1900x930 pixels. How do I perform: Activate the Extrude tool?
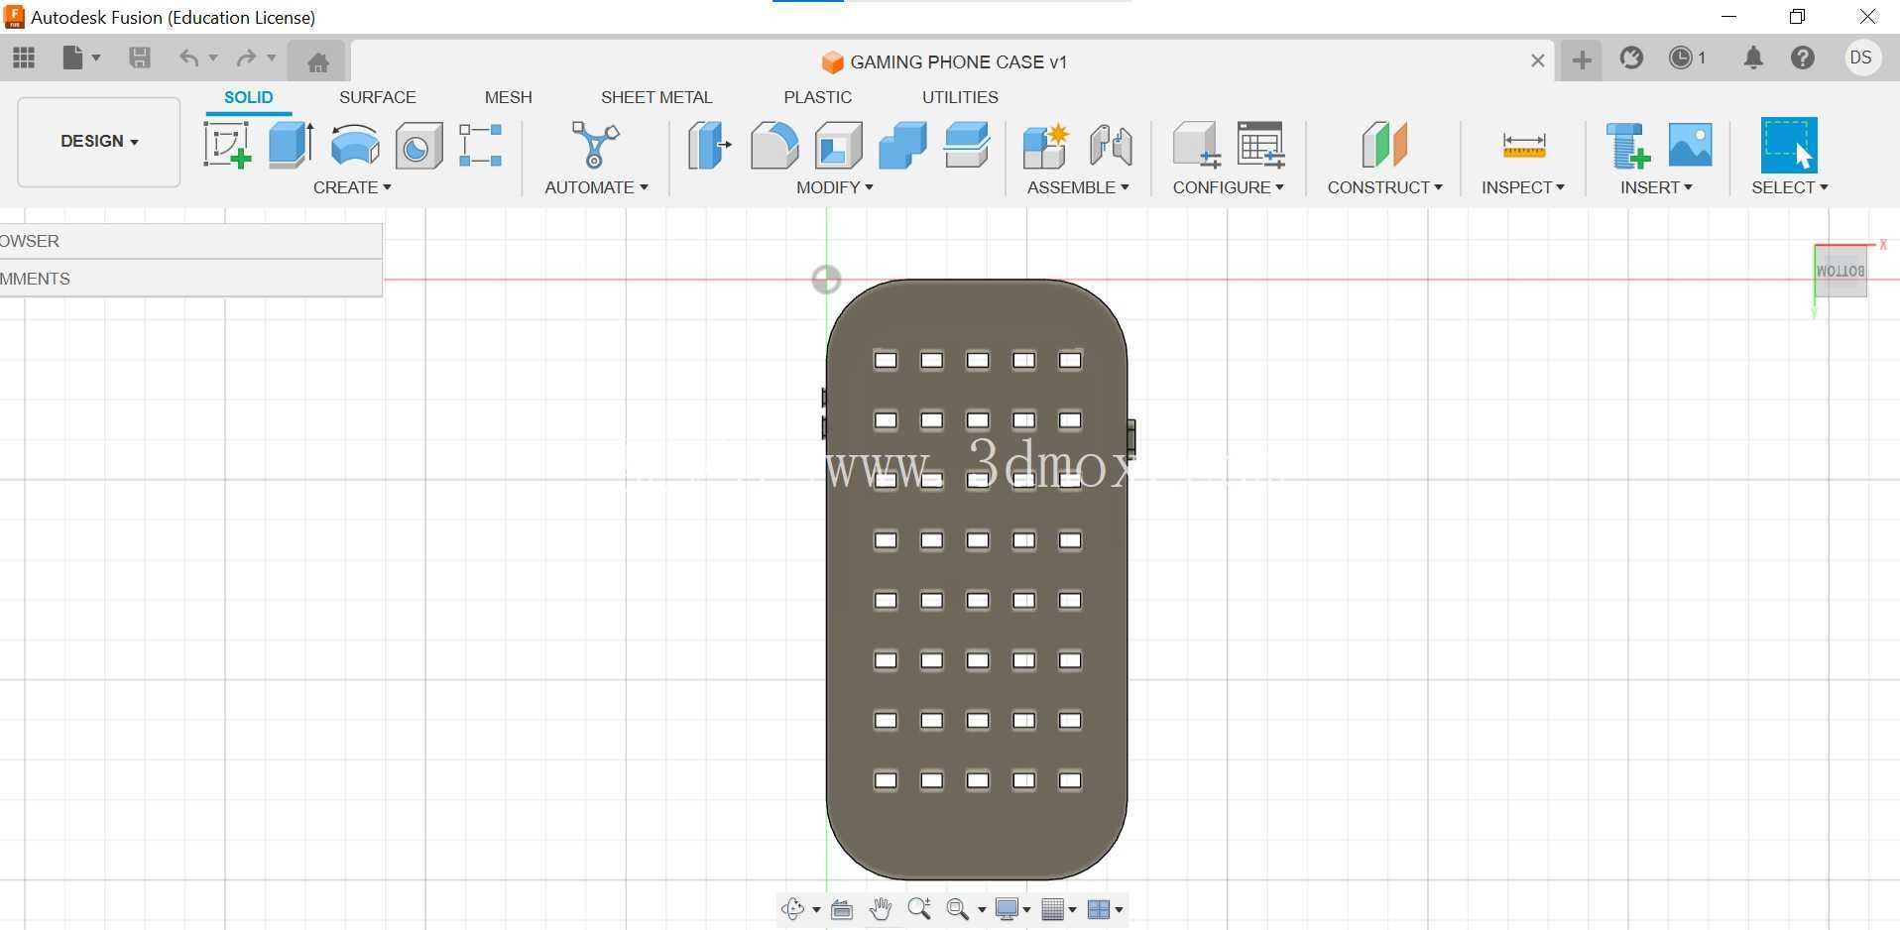(x=291, y=145)
